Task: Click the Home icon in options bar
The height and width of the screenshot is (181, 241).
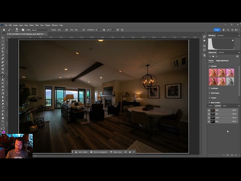Action: 4,30
